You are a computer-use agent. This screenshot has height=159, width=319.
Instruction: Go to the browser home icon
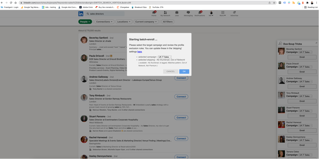[15, 3]
